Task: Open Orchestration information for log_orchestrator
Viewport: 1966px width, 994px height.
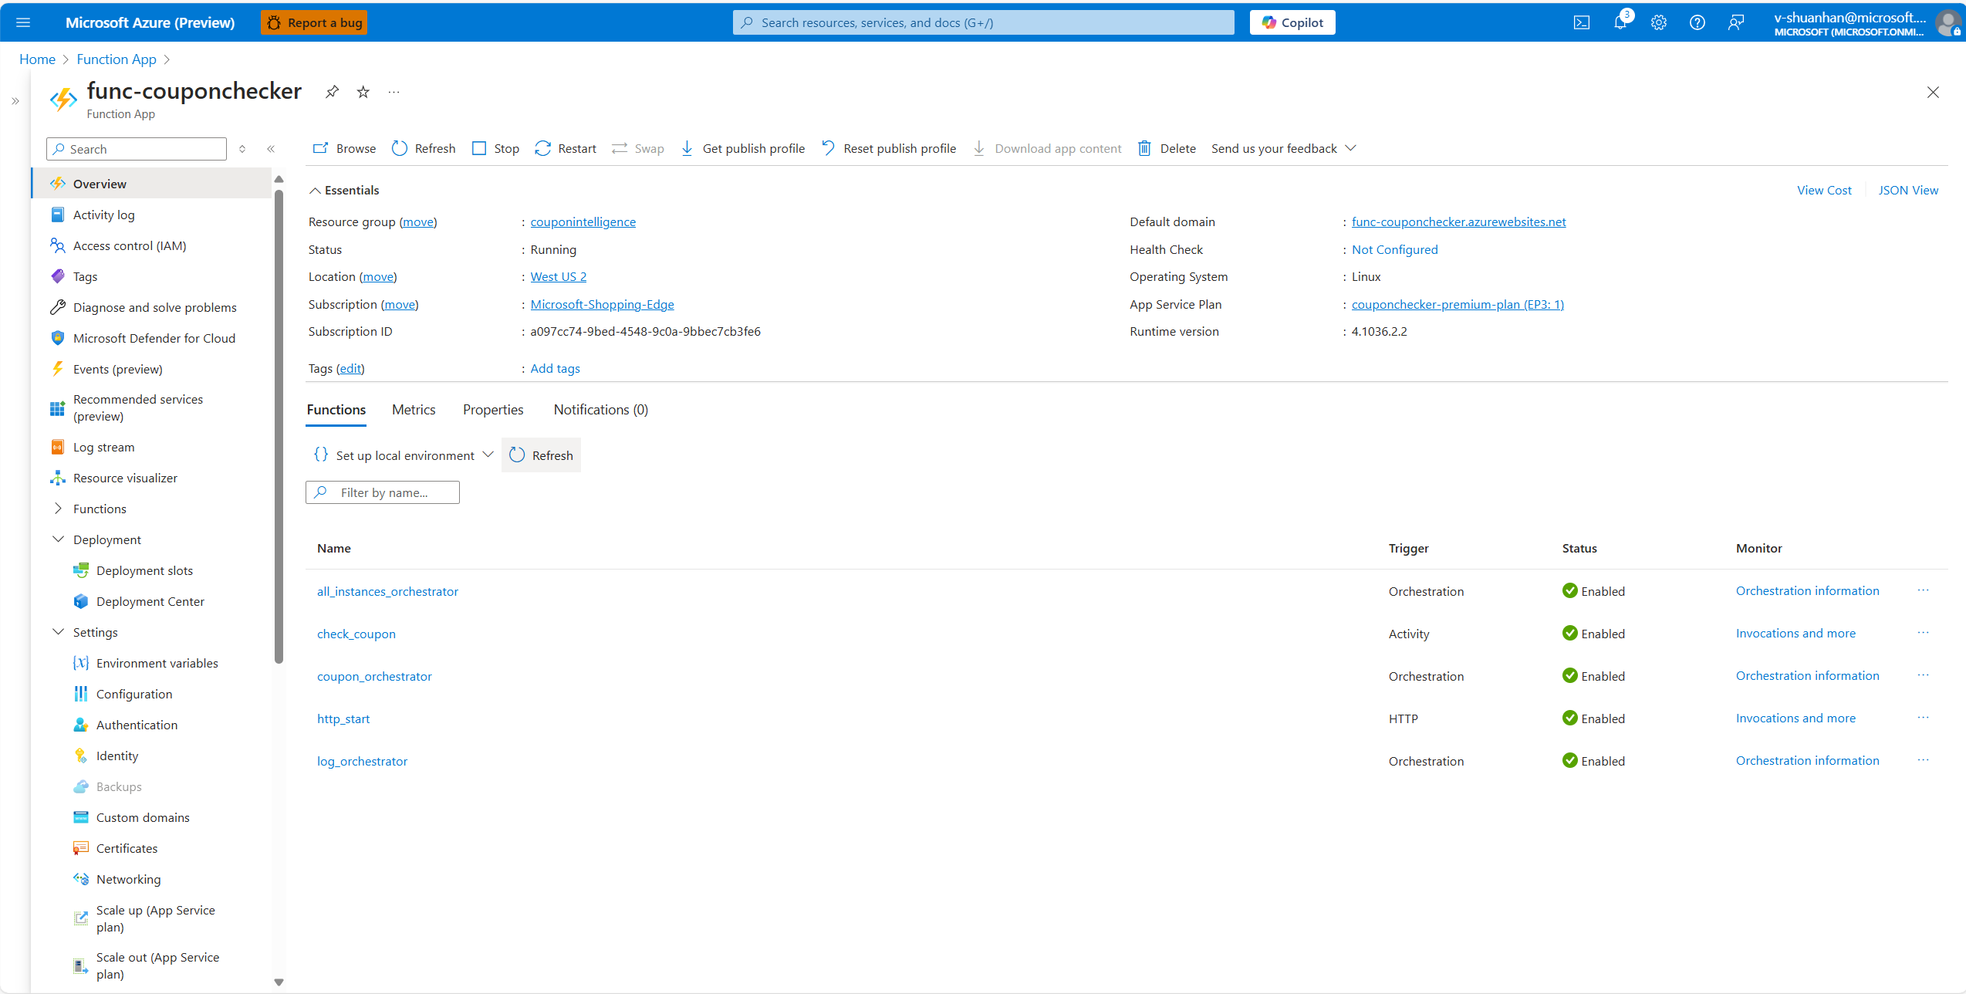Action: pos(1808,760)
